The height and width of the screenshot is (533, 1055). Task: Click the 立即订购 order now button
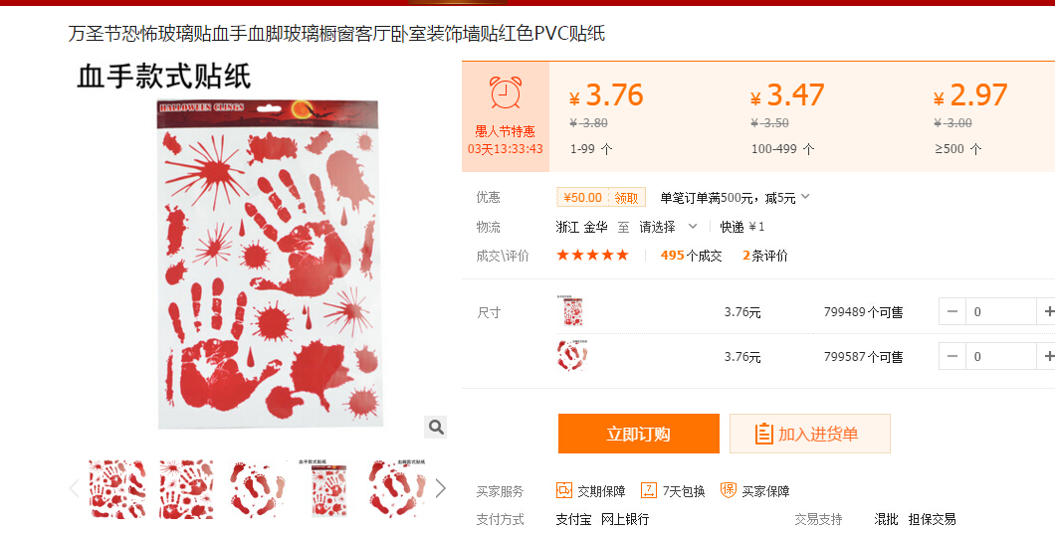[639, 435]
